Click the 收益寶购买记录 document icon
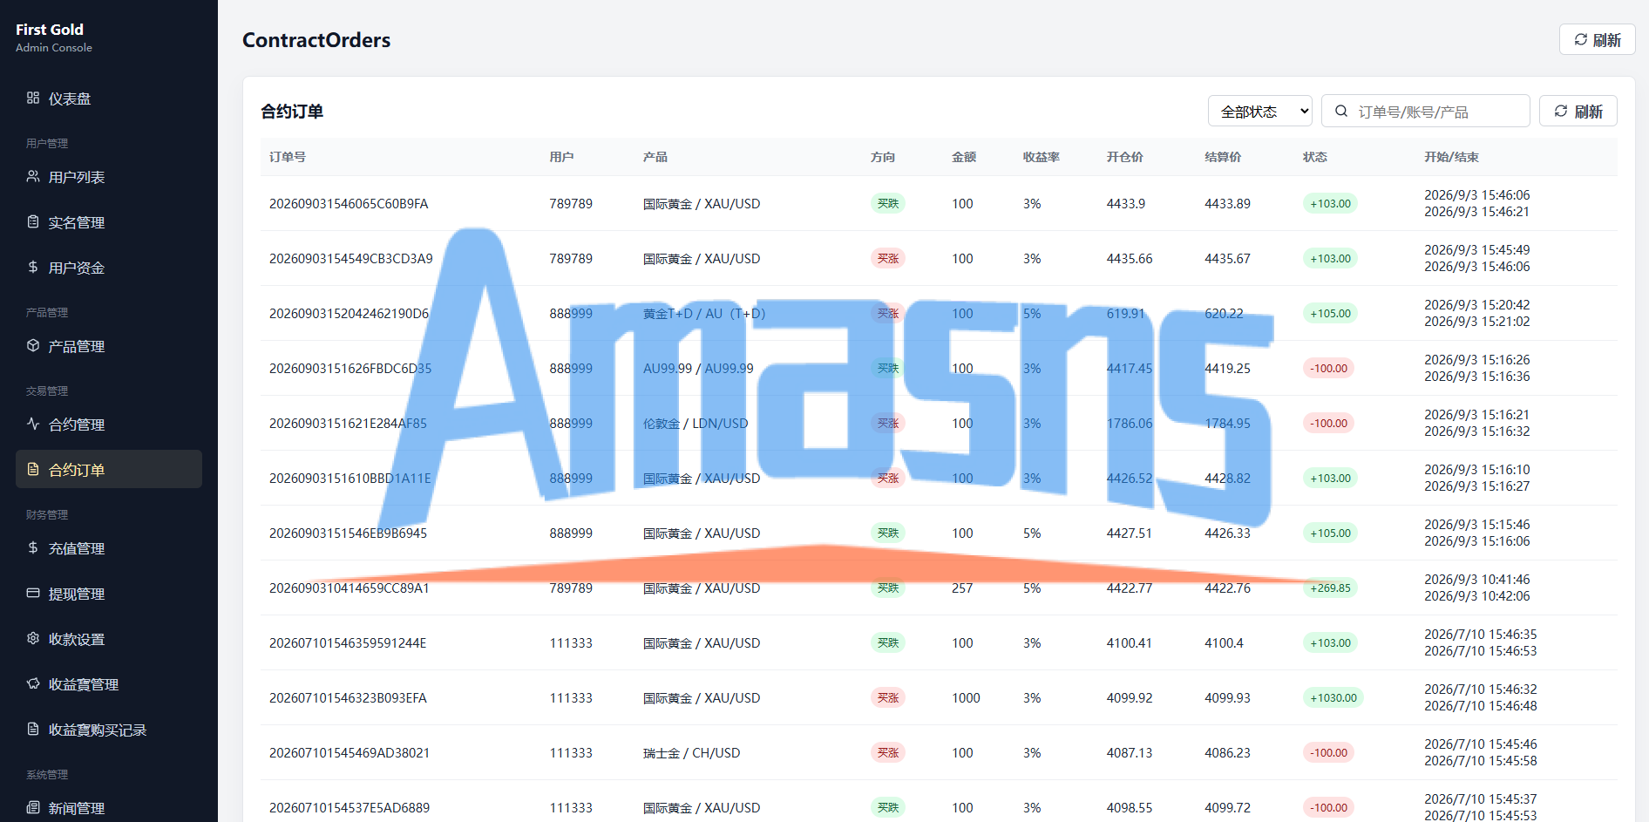The image size is (1649, 822). point(33,729)
